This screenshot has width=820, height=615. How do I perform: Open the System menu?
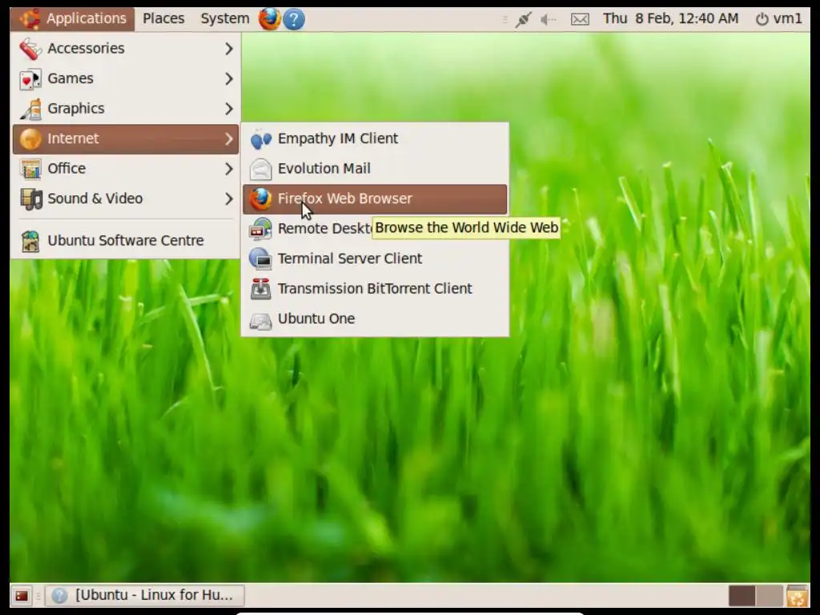tap(225, 19)
